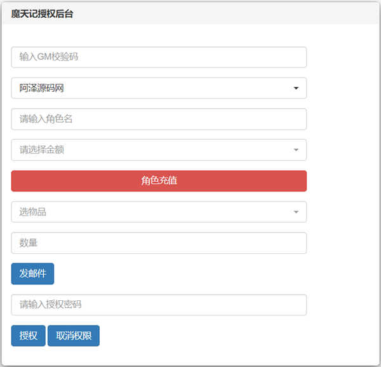Click the caret arrow in 请选择金额 box
The width and height of the screenshot is (381, 367).
pos(296,150)
